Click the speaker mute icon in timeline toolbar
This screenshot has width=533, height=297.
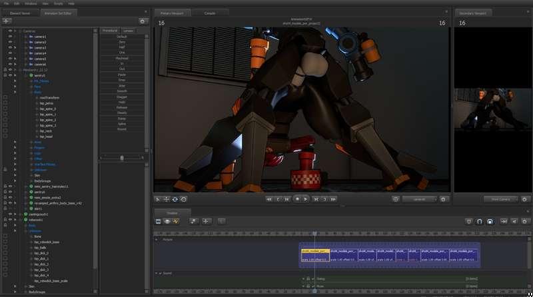514,222
